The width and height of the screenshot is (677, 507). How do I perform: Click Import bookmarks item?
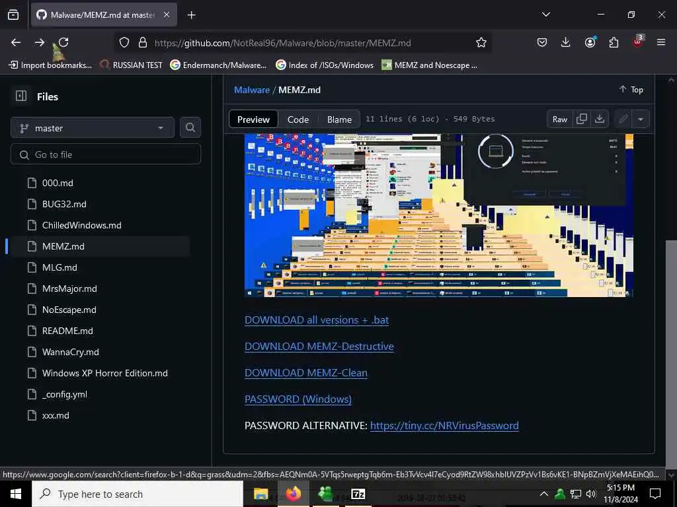click(50, 65)
